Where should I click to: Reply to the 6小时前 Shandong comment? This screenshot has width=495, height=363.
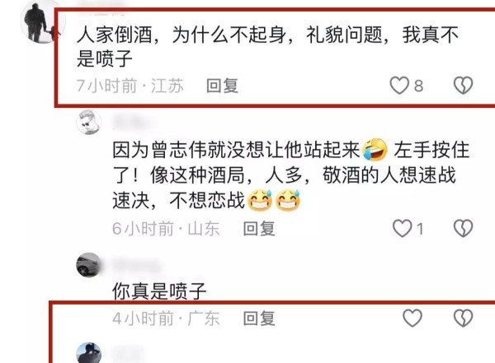click(259, 229)
